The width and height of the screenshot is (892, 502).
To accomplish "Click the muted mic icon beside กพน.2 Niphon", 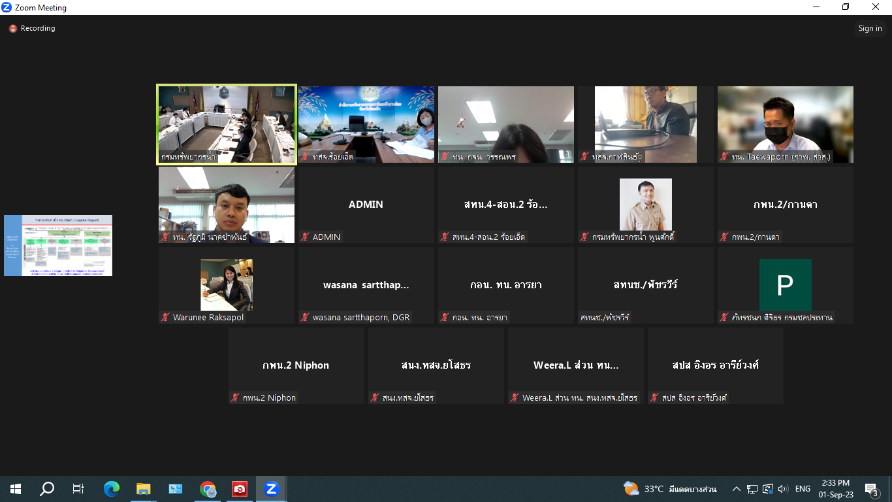I will pos(235,397).
